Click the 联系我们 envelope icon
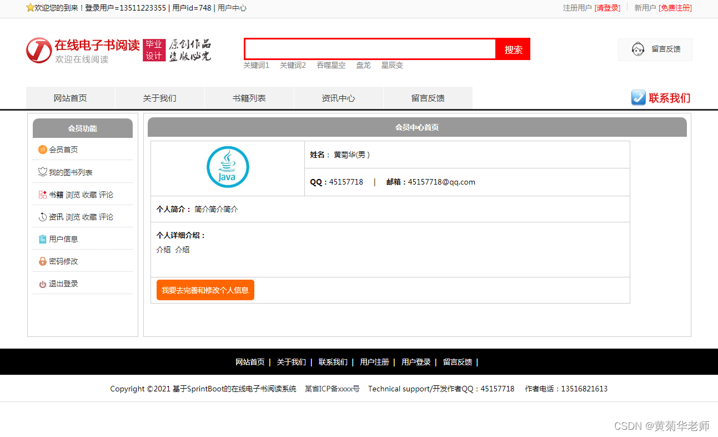This screenshot has width=718, height=437. [637, 97]
